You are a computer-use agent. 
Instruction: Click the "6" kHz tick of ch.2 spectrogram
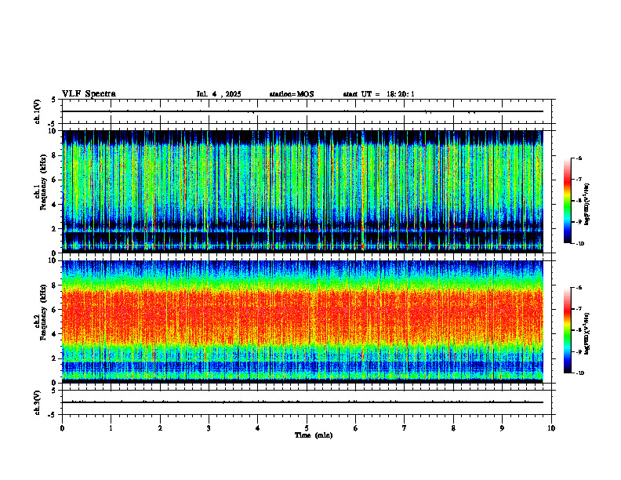(x=54, y=310)
